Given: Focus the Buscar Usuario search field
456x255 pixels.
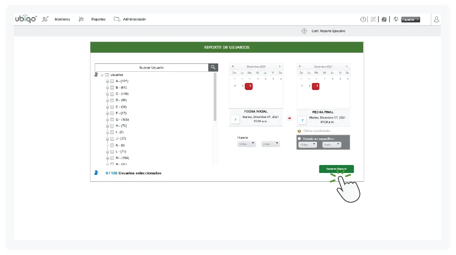Looking at the screenshot, I should click(x=152, y=68).
